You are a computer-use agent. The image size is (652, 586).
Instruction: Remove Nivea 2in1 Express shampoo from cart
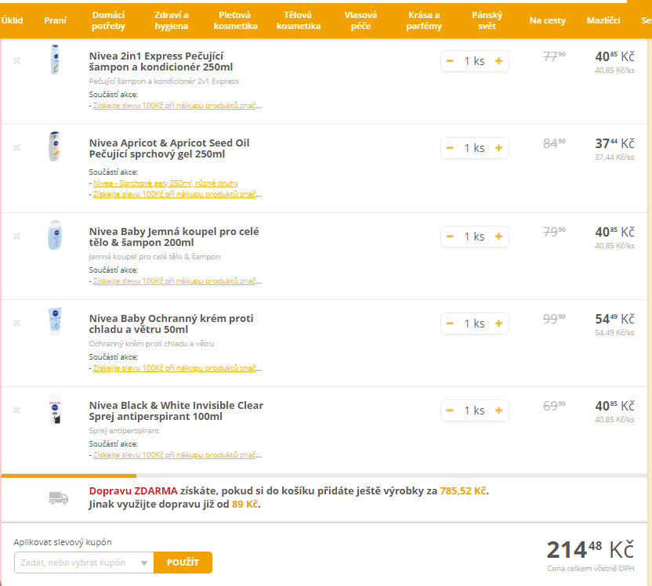pos(16,61)
